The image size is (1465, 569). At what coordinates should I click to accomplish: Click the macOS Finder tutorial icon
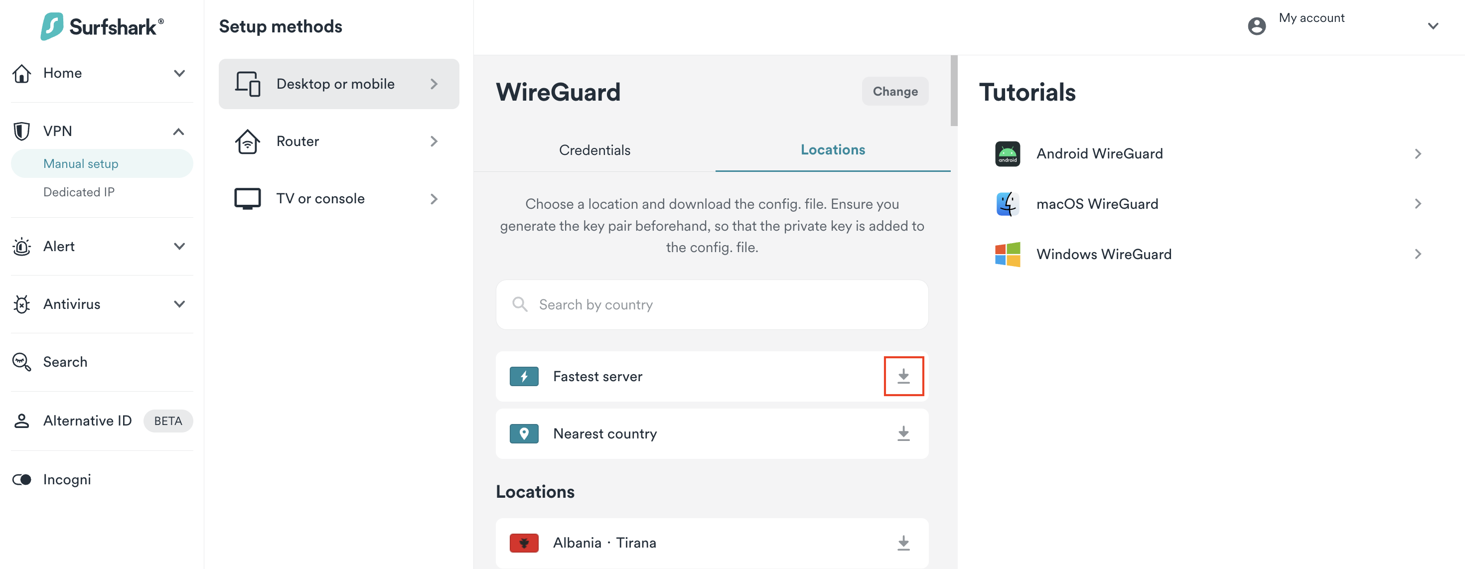coord(1007,203)
